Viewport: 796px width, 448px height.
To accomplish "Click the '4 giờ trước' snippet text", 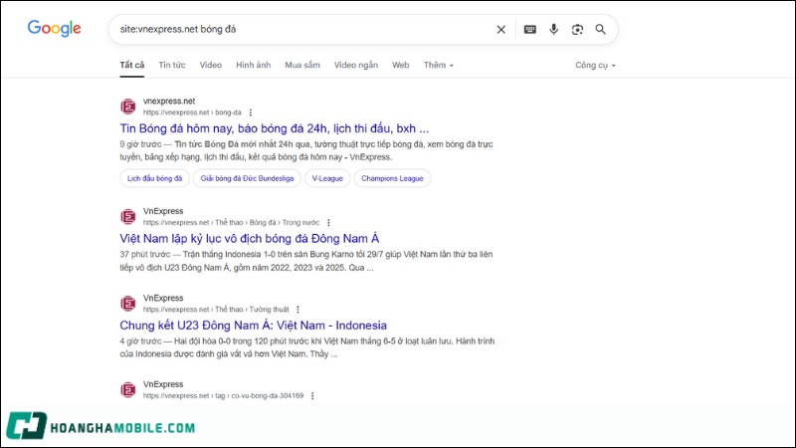I will 140,340.
